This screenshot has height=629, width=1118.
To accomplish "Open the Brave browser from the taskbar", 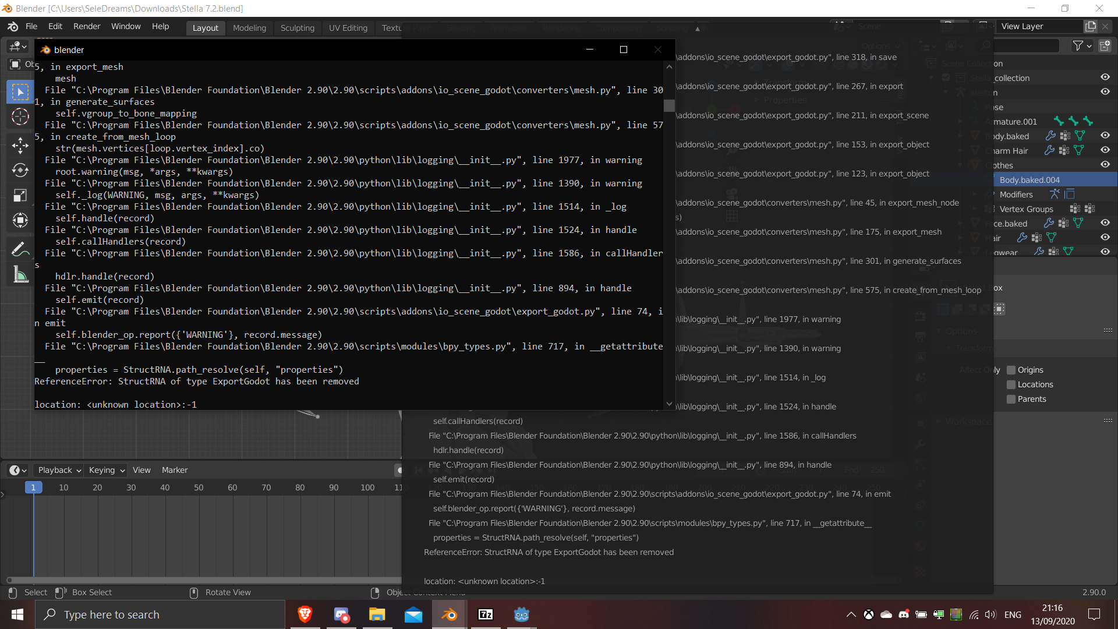I will [305, 614].
